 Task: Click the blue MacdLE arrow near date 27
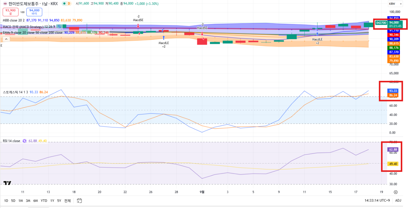coord(163,38)
